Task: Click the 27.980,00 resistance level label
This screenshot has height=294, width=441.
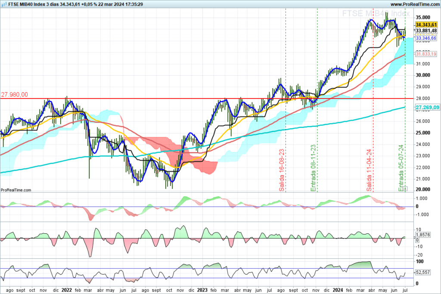Action: [15, 95]
